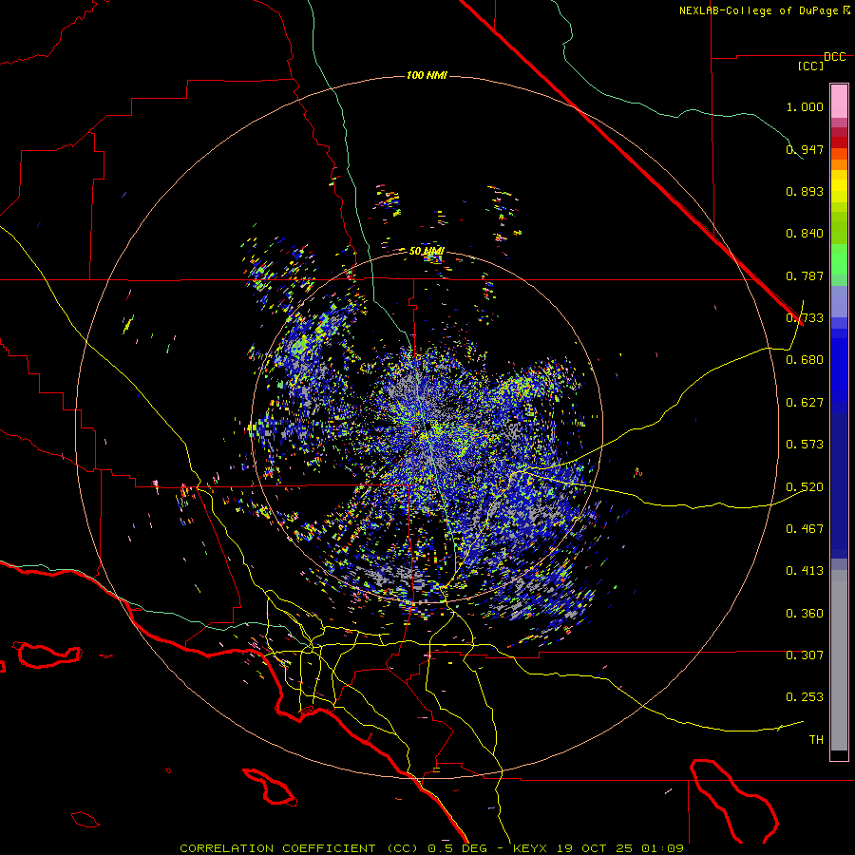855x855 pixels.
Task: Select the 1.000 legend value
Action: [805, 106]
